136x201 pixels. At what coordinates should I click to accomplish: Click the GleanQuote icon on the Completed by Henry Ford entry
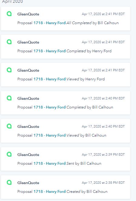click(x=9, y=42)
